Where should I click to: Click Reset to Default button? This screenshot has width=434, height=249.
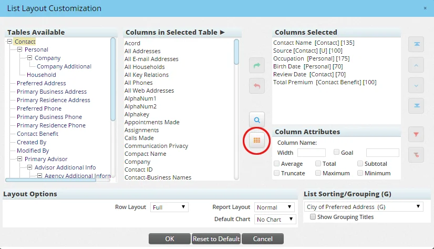coord(216,239)
